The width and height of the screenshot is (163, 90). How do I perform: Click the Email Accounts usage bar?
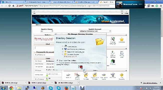point(53,80)
